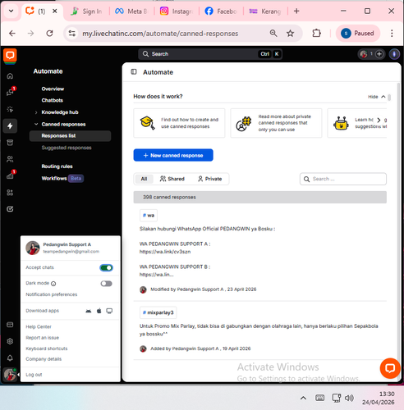Select the Automate lightning bolt icon
The width and height of the screenshot is (404, 410).
(x=10, y=126)
